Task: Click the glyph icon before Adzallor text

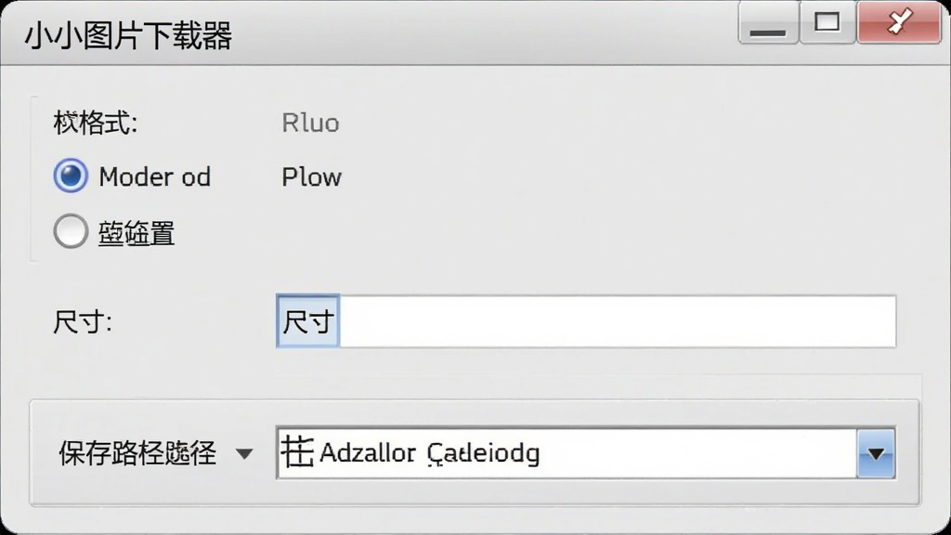Action: click(x=296, y=452)
